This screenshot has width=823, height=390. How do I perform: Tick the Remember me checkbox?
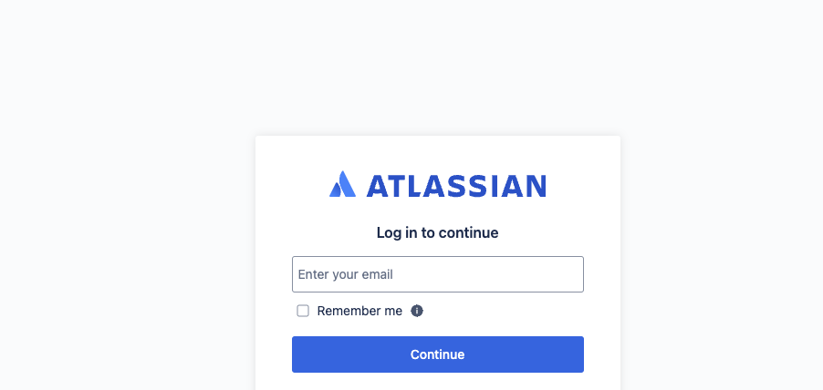[303, 311]
